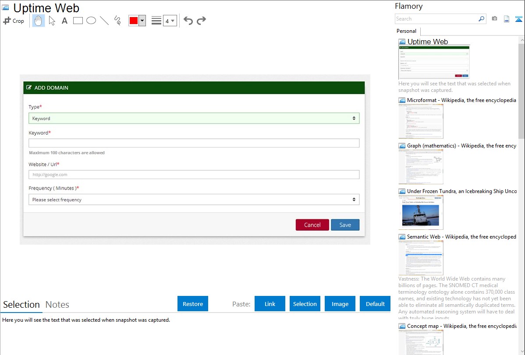
Task: Pick the rectangle shape tool
Action: [x=78, y=21]
